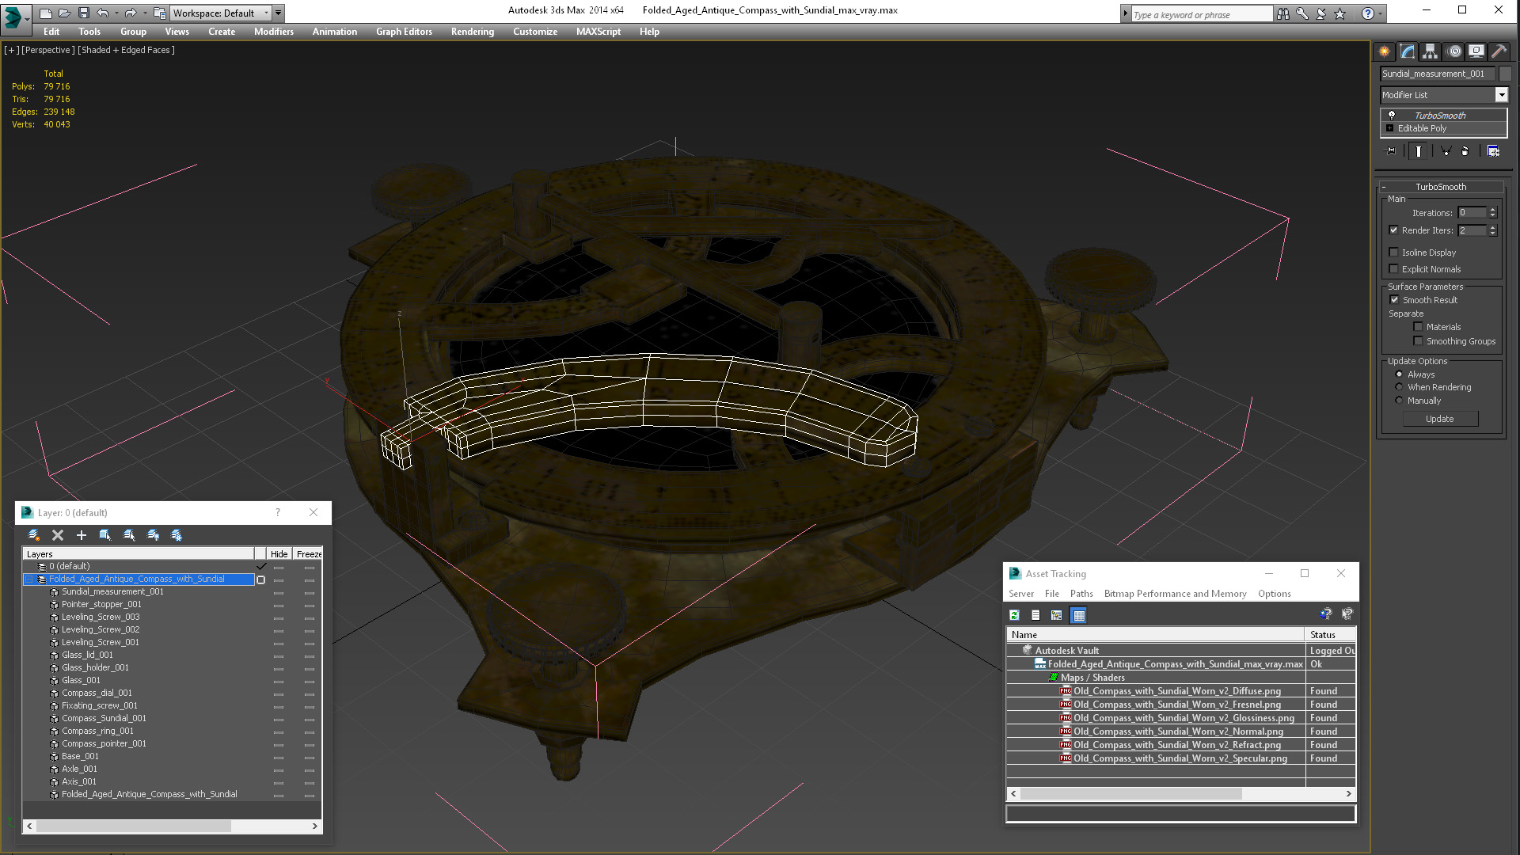Click Status Log list icon in Asset Tracking
This screenshot has width=1520, height=855.
click(1035, 615)
